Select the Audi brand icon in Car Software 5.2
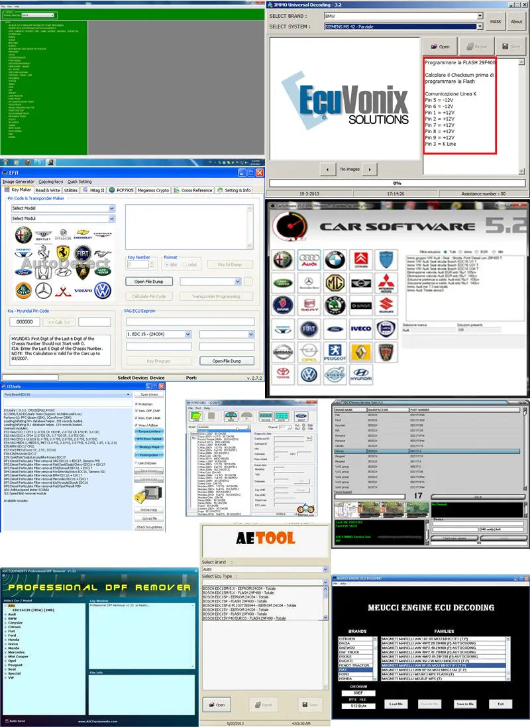Image resolution: width=530 pixels, height=727 pixels. point(308,260)
